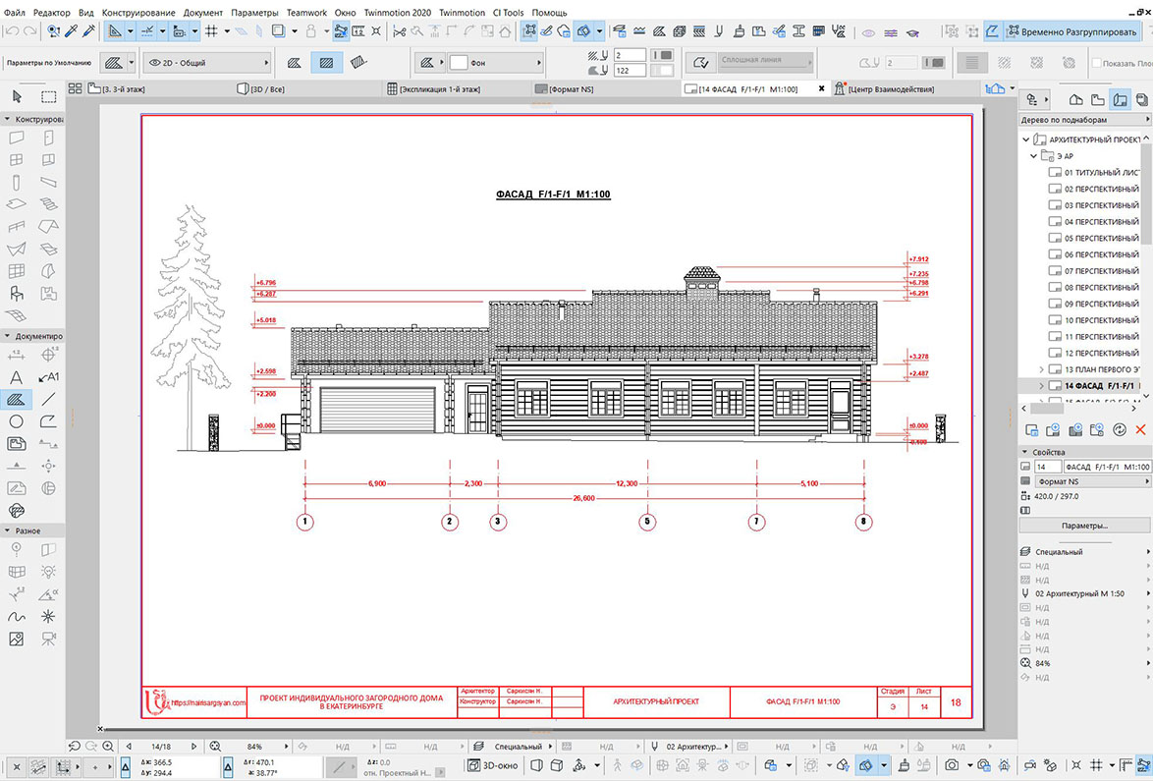Collapse the Разное toolbox section

coord(7,530)
